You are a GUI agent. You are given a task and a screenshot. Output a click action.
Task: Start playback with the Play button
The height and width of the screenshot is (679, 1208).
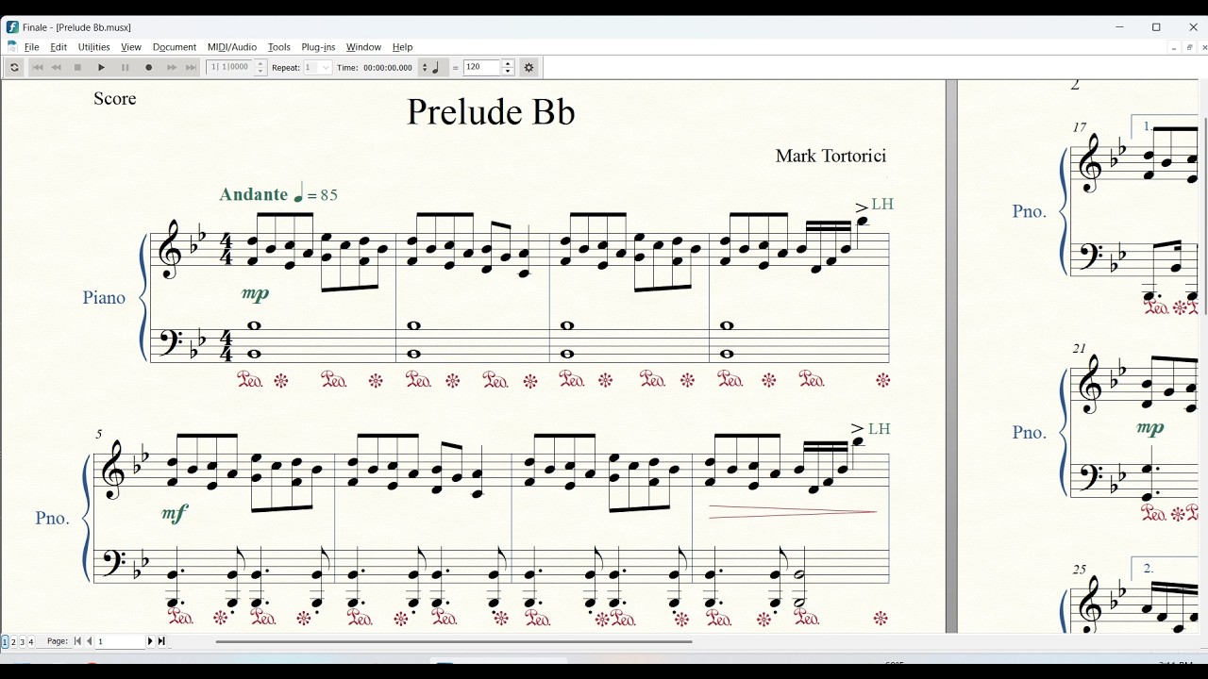point(102,68)
